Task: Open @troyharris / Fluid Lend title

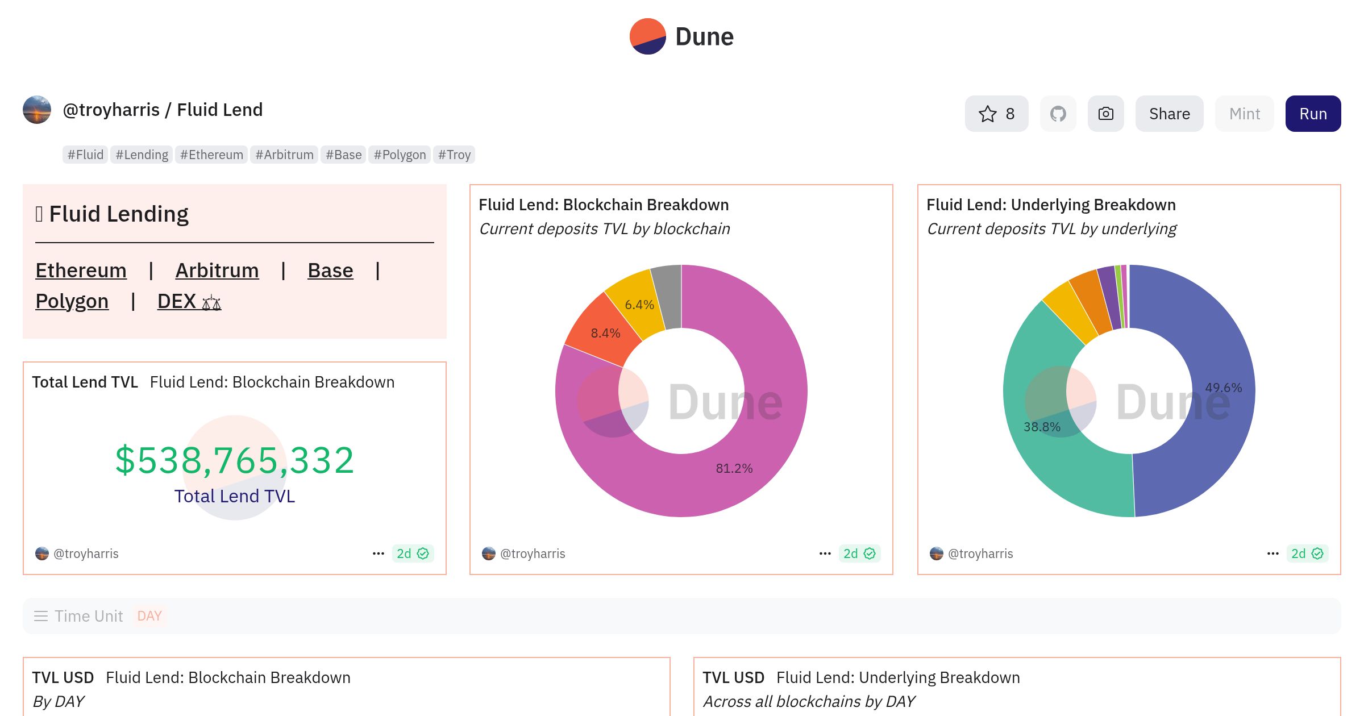Action: coord(163,110)
